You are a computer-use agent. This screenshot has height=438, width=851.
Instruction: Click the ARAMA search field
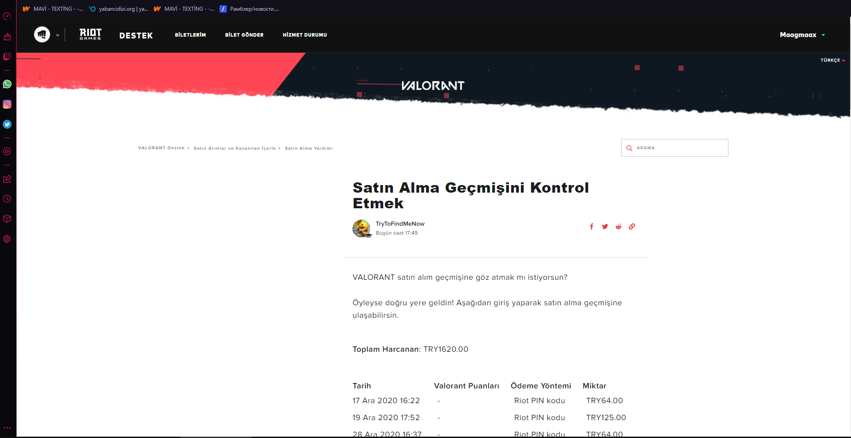(x=675, y=148)
